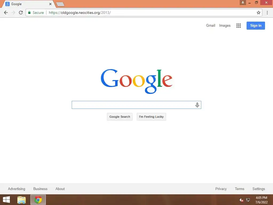Open the Windows Start menu

pos(6,200)
